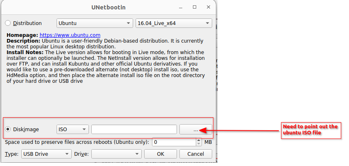
Task: Click the Cancel button
Action: (x=196, y=154)
